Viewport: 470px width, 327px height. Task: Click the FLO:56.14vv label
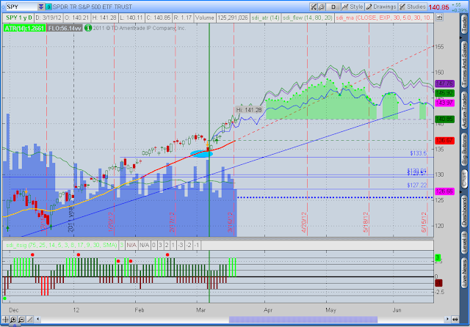(65, 29)
